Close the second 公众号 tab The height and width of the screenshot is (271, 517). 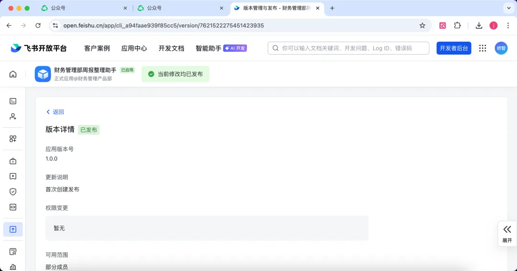pos(222,8)
